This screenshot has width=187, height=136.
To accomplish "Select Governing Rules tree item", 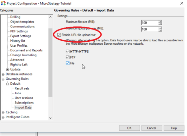I will click(x=17, y=79).
